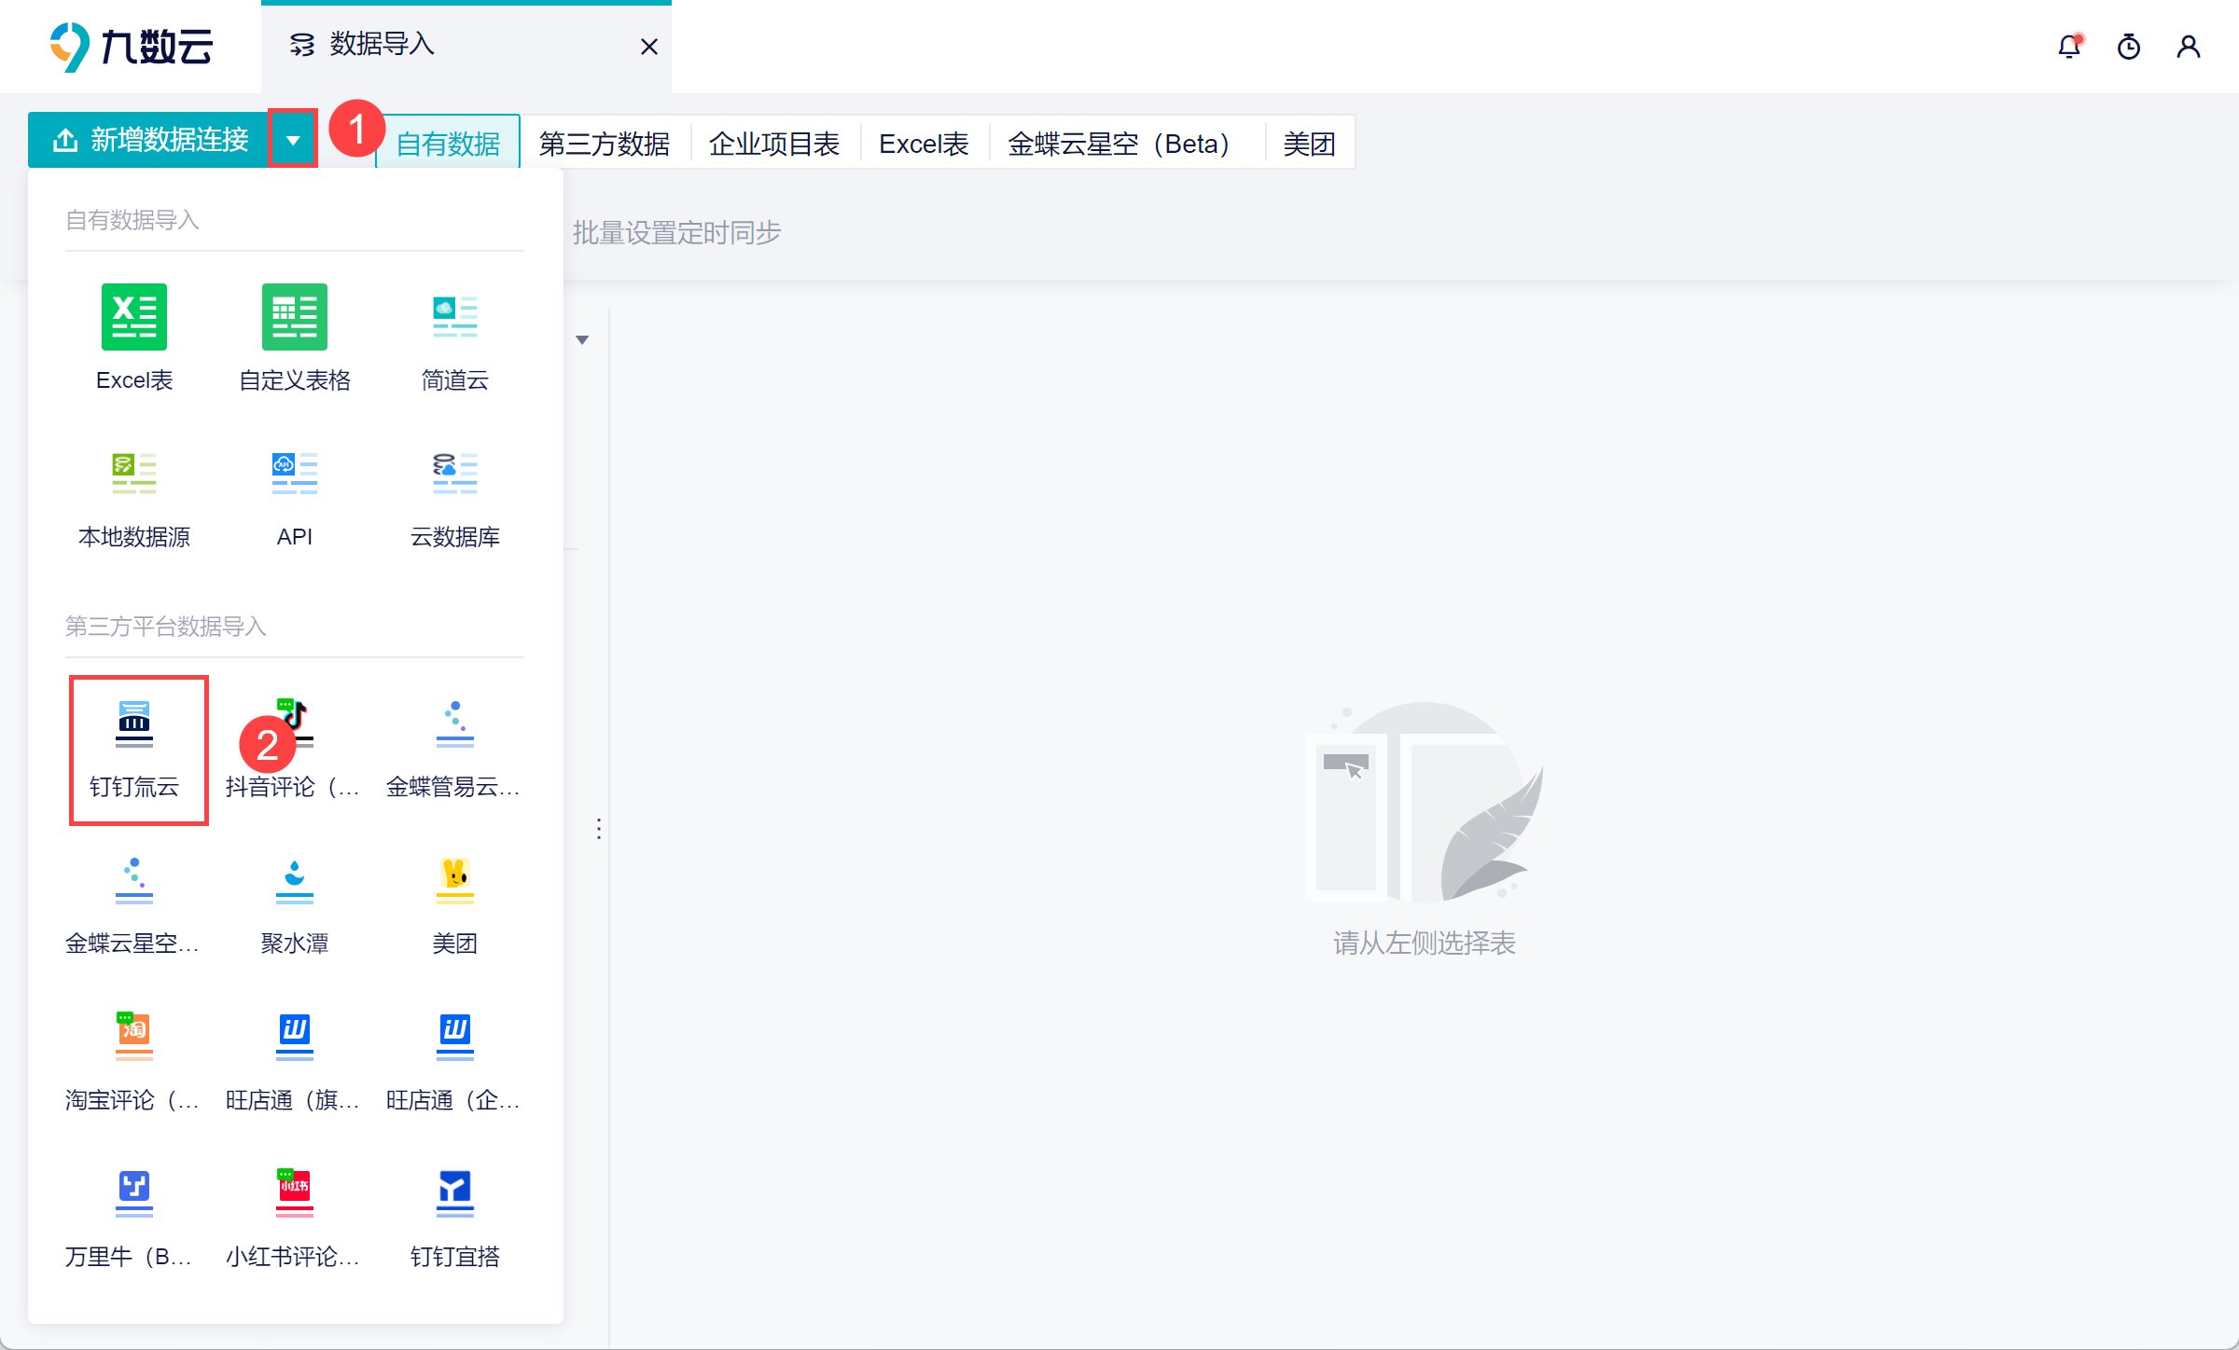Open the 企业项目表 tab

click(x=774, y=144)
